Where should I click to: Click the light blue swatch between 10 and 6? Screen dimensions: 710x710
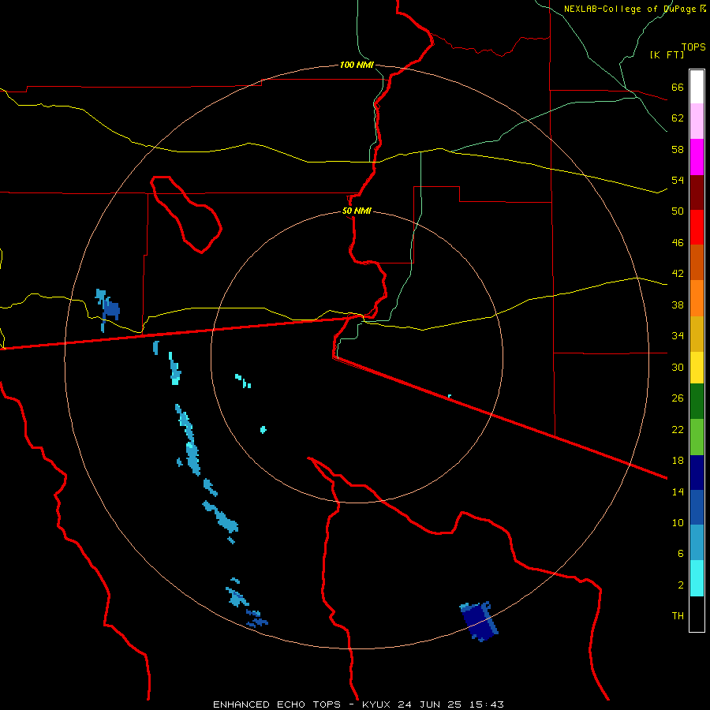[697, 543]
